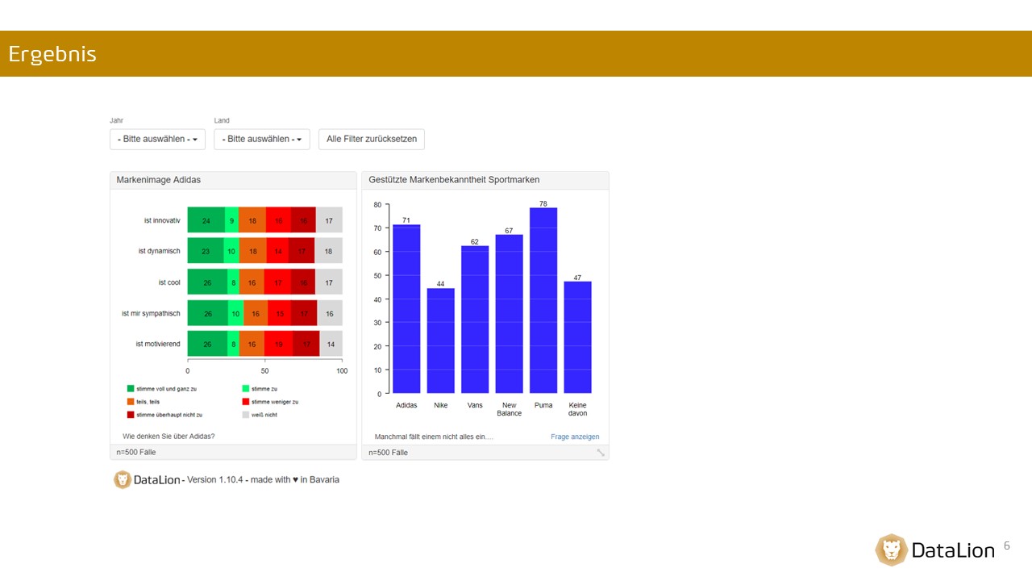Screen dimensions: 1032x581
Task: Toggle legend swatch stimme überhaupt nicht zu
Action: [x=131, y=415]
